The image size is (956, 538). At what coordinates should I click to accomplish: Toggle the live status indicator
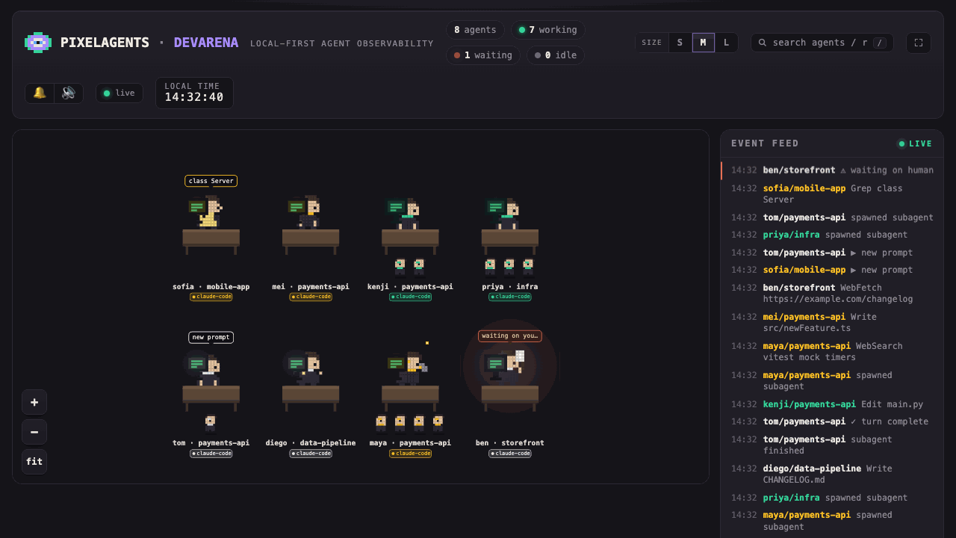point(119,93)
